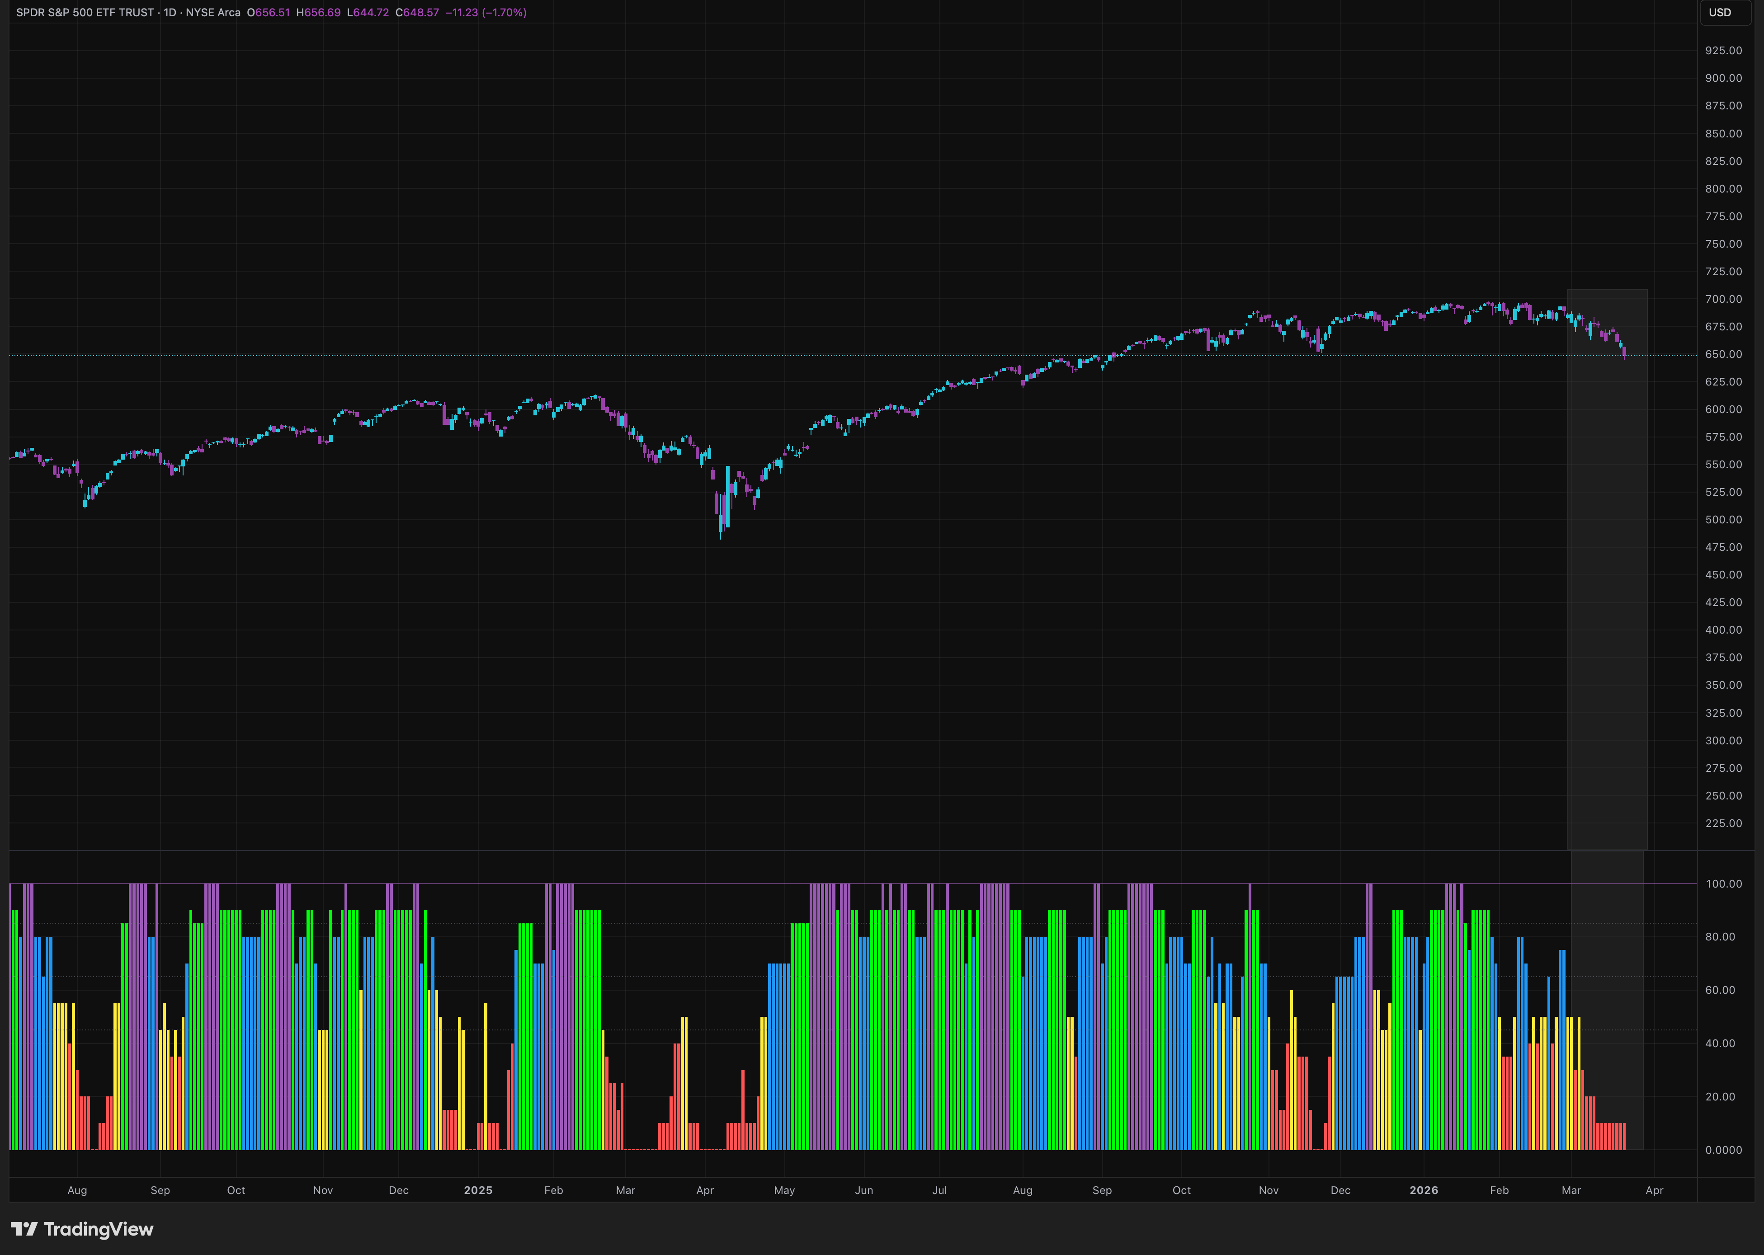Click the 2025 label on time axis
Screen dimensions: 1764x1255
(x=478, y=1190)
